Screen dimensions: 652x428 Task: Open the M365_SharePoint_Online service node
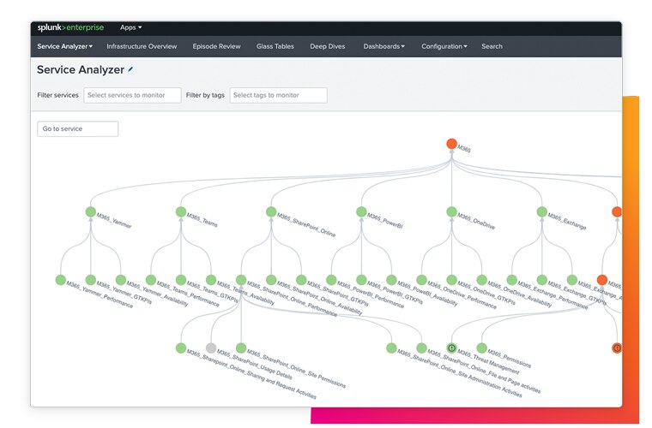271,211
